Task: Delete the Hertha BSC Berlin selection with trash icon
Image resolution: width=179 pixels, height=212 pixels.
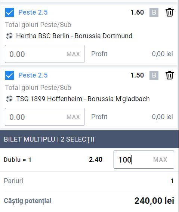Action: 169,12
